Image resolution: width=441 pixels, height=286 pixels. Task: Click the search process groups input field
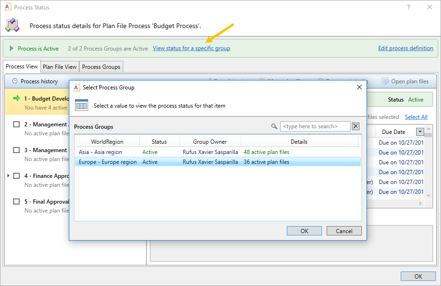pyautogui.click(x=315, y=126)
